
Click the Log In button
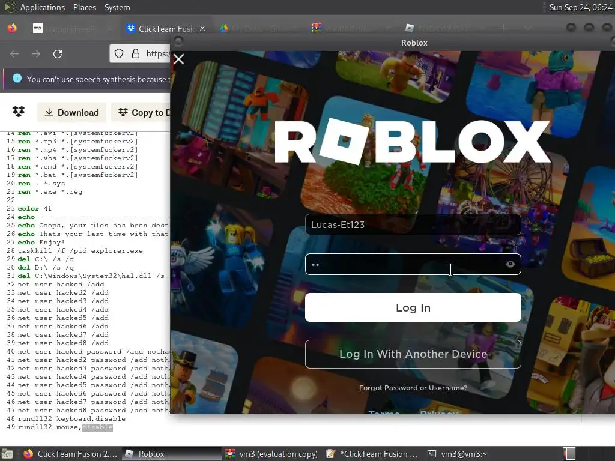click(413, 307)
